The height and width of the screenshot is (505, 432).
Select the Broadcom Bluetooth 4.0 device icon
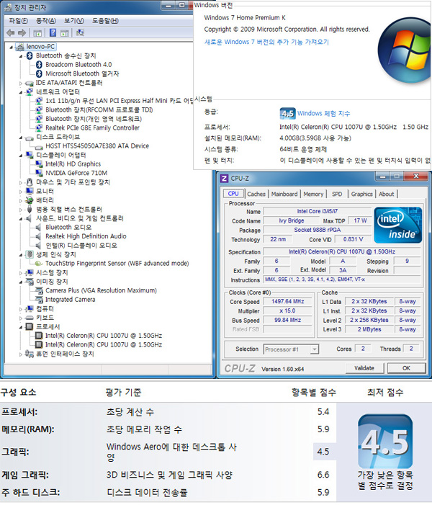[40, 65]
